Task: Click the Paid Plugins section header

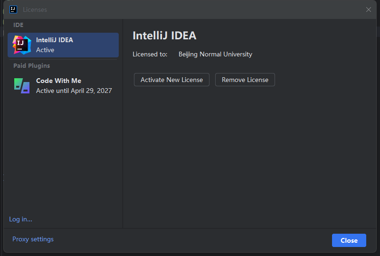Action: click(31, 65)
